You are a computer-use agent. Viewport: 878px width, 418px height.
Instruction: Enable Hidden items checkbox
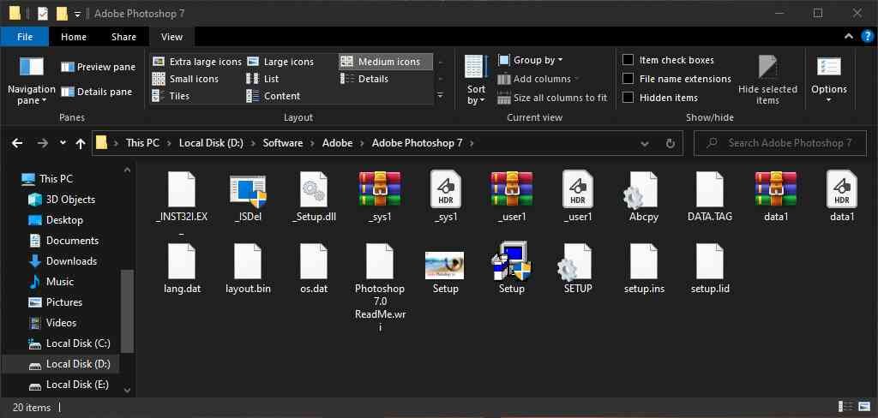[x=628, y=98]
